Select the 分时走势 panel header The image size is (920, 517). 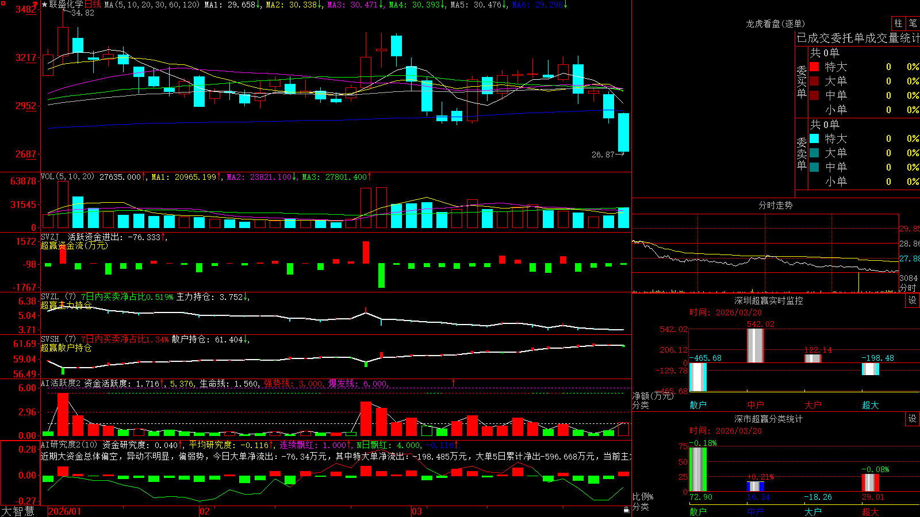775,205
